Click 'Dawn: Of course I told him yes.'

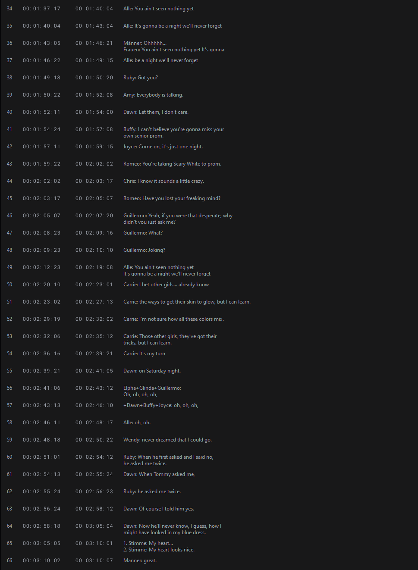(x=159, y=509)
